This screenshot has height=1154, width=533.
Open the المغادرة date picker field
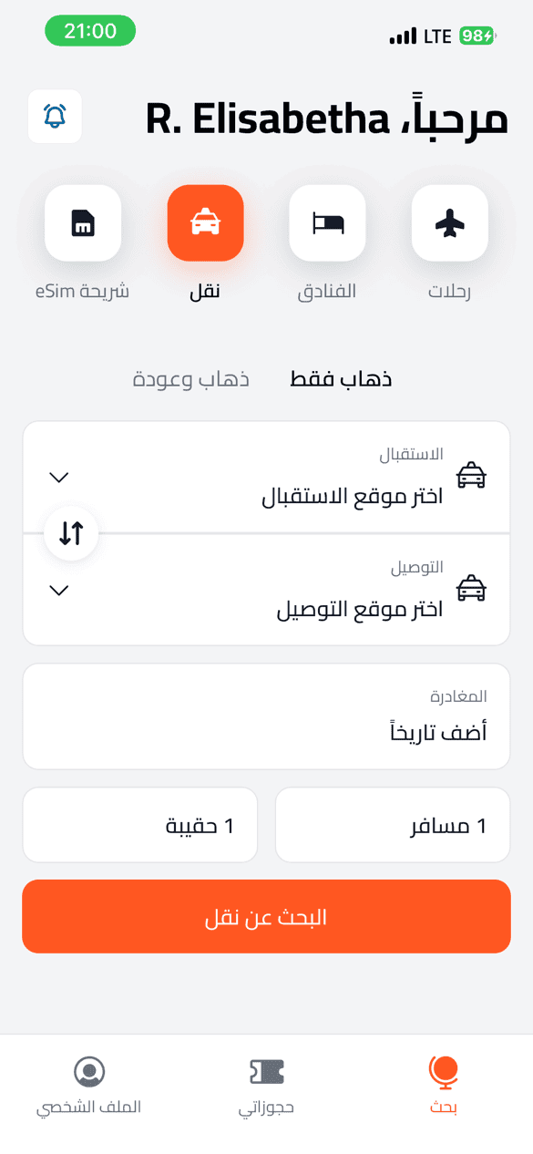click(x=266, y=716)
